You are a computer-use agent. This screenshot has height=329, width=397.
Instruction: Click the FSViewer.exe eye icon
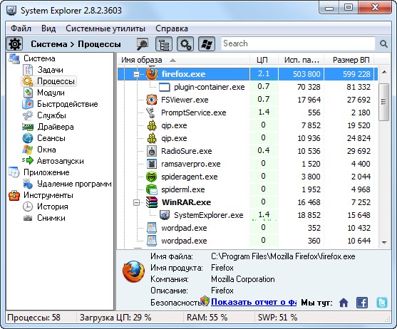pyautogui.click(x=152, y=100)
